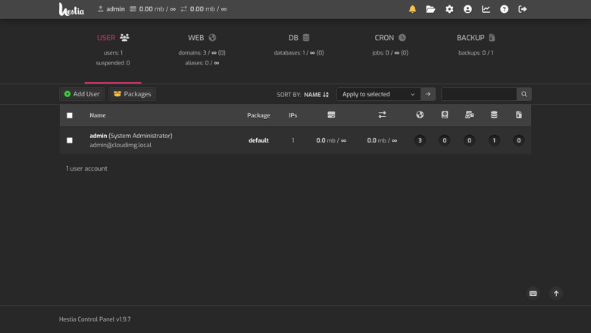
Task: Apply bulk action arrow button
Action: click(428, 94)
